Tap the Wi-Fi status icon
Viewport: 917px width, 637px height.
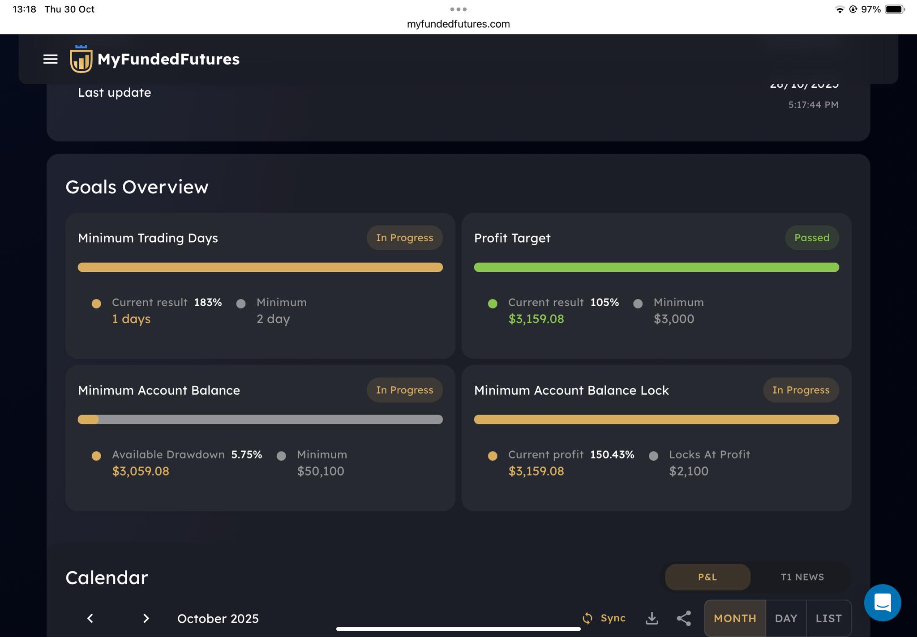point(840,9)
